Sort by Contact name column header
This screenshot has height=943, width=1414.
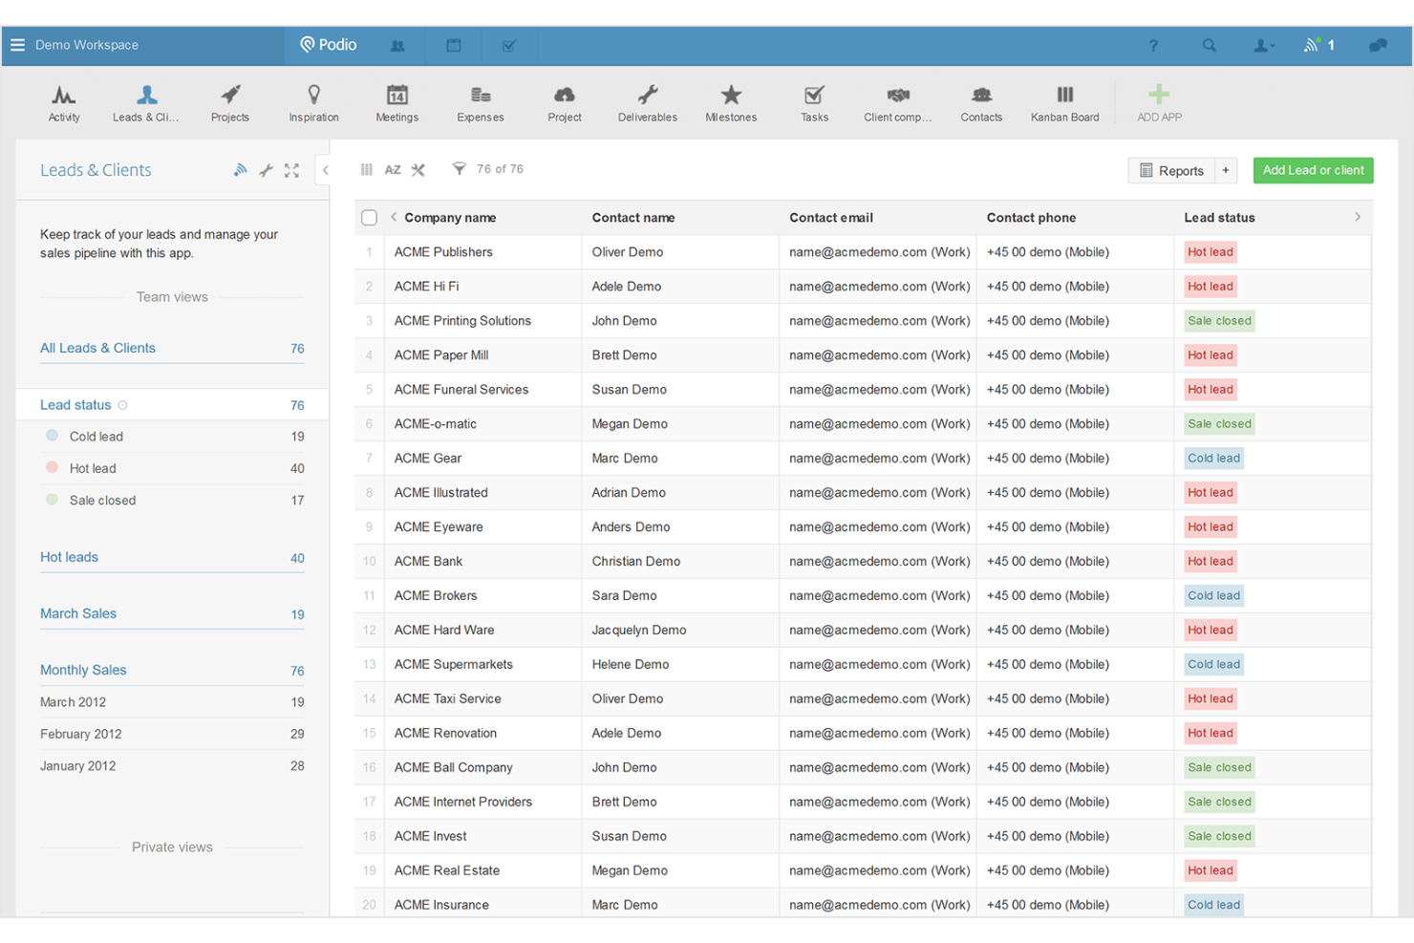(x=633, y=218)
